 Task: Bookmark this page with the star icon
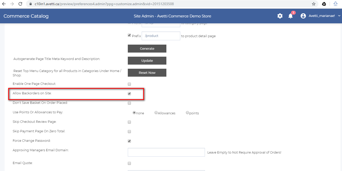pyautogui.click(x=314, y=4)
